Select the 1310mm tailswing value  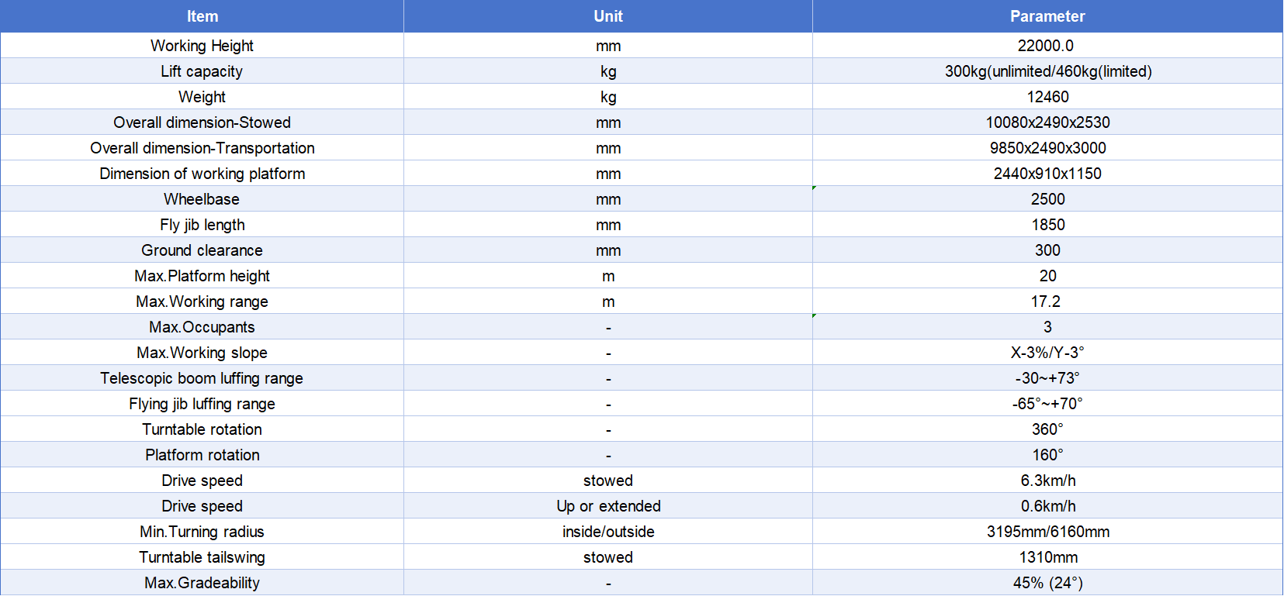[1047, 557]
